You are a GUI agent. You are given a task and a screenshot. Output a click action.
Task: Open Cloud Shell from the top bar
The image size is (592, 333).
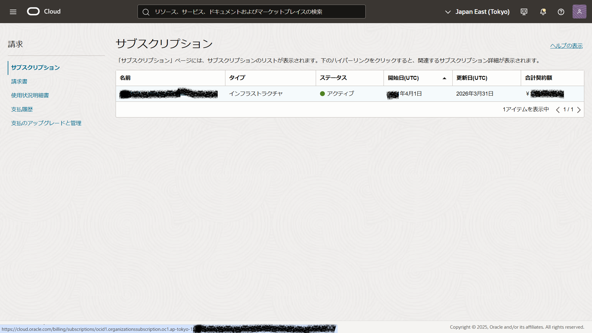pyautogui.click(x=524, y=12)
